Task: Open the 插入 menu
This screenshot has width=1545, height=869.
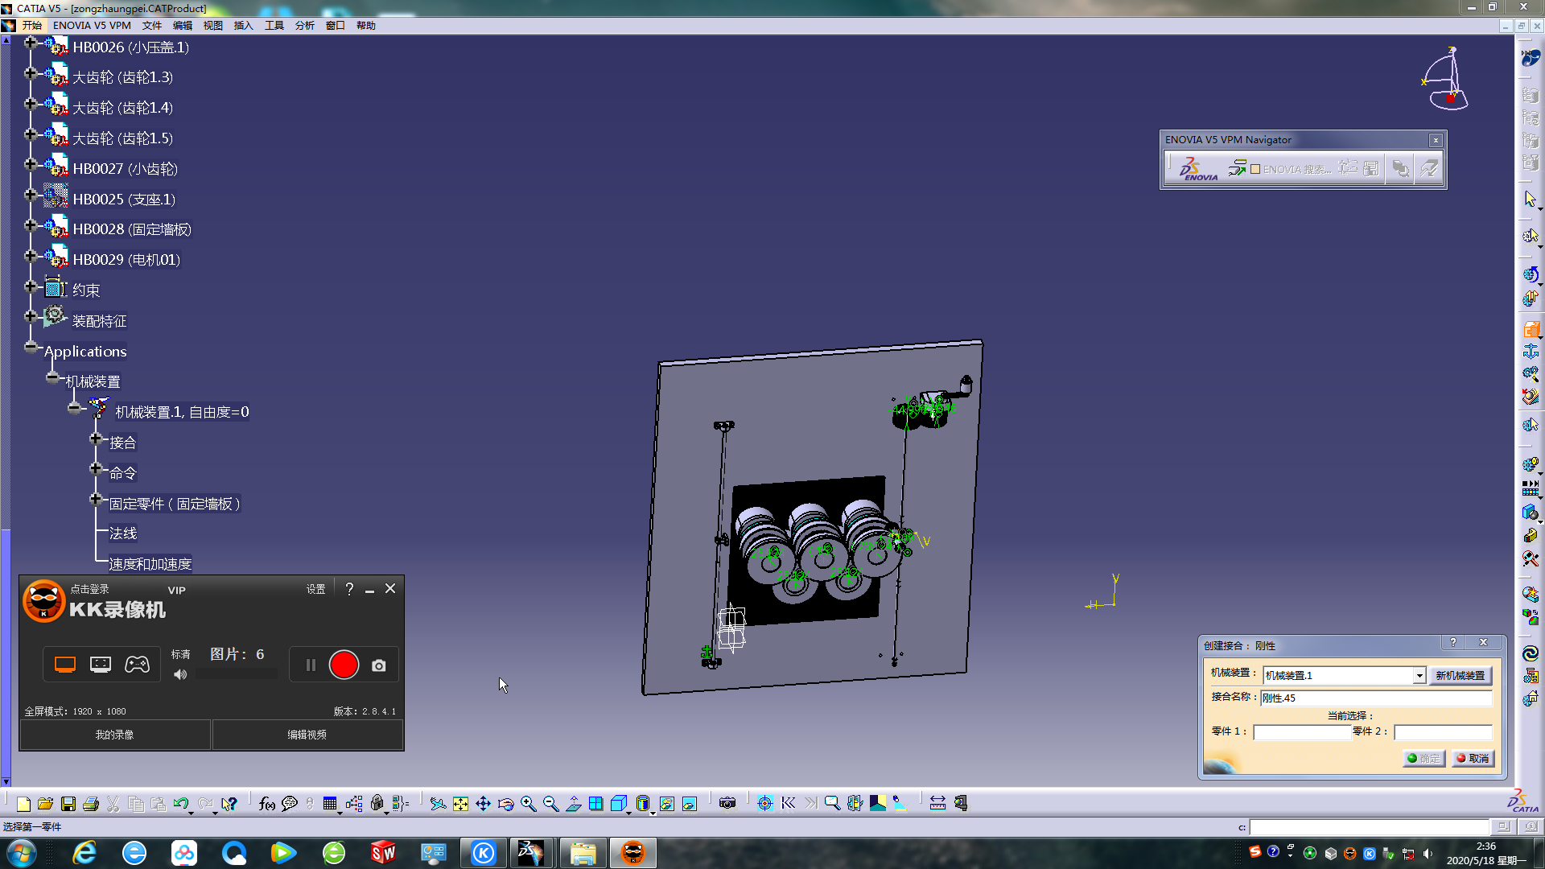Action: 243,26
